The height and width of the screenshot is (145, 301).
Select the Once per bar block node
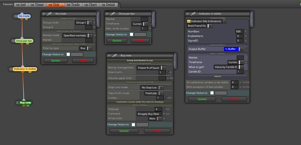click(x=24, y=41)
